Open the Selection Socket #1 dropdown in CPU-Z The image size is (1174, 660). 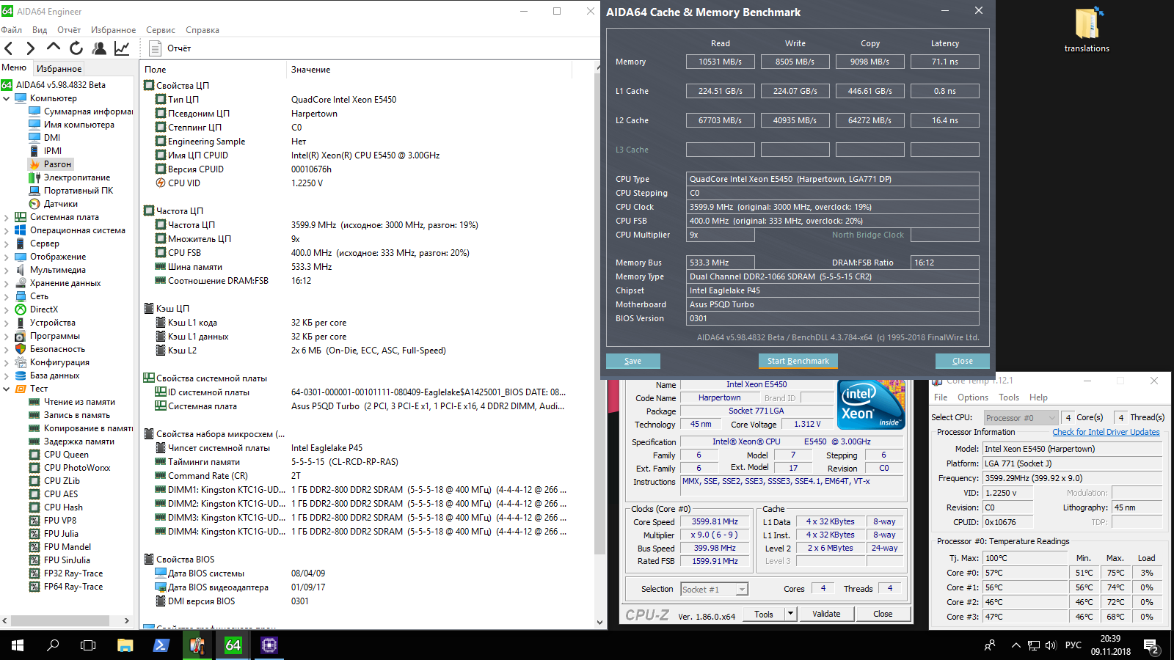coord(714,589)
